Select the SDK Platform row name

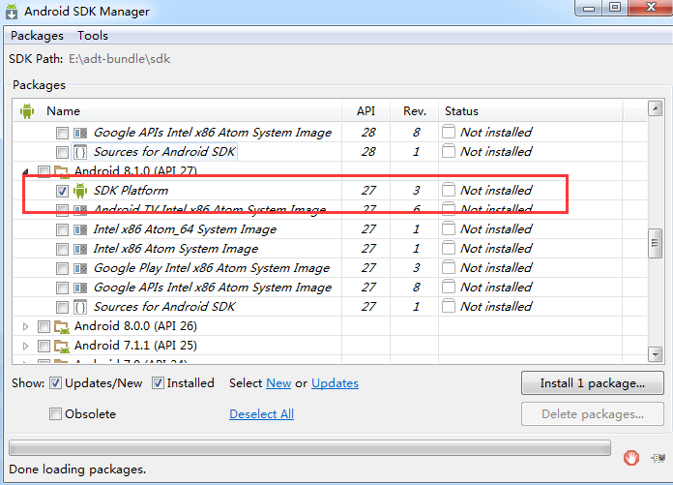pyautogui.click(x=131, y=191)
